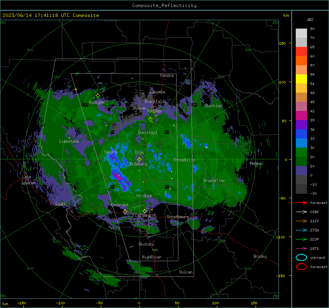Click the yellow diamond marker beside RockyMH

(98, 96)
